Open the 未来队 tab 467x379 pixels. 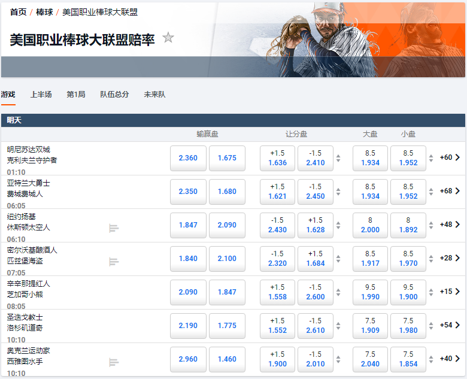pyautogui.click(x=154, y=95)
